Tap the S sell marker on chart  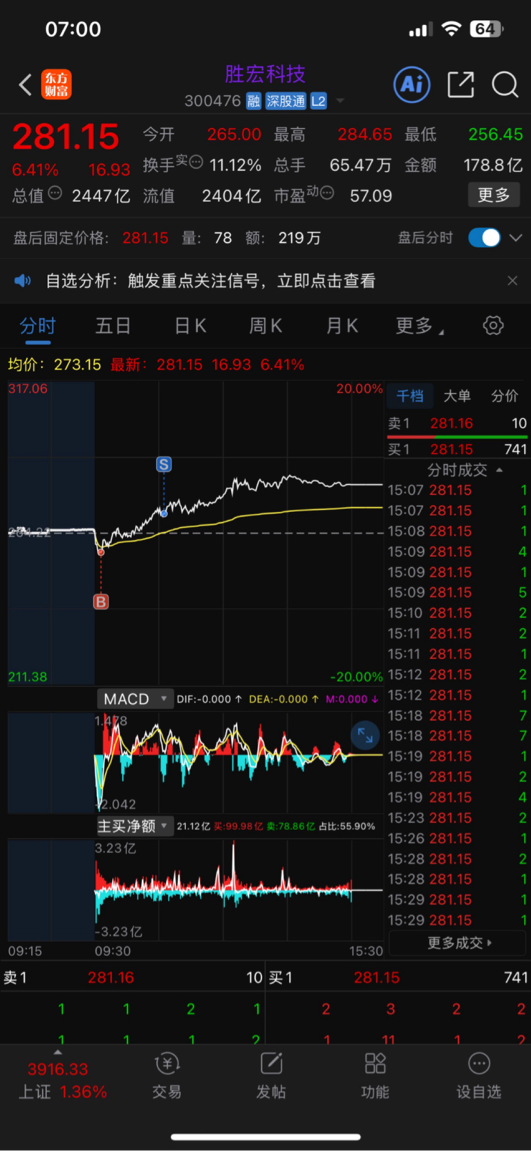[x=164, y=464]
